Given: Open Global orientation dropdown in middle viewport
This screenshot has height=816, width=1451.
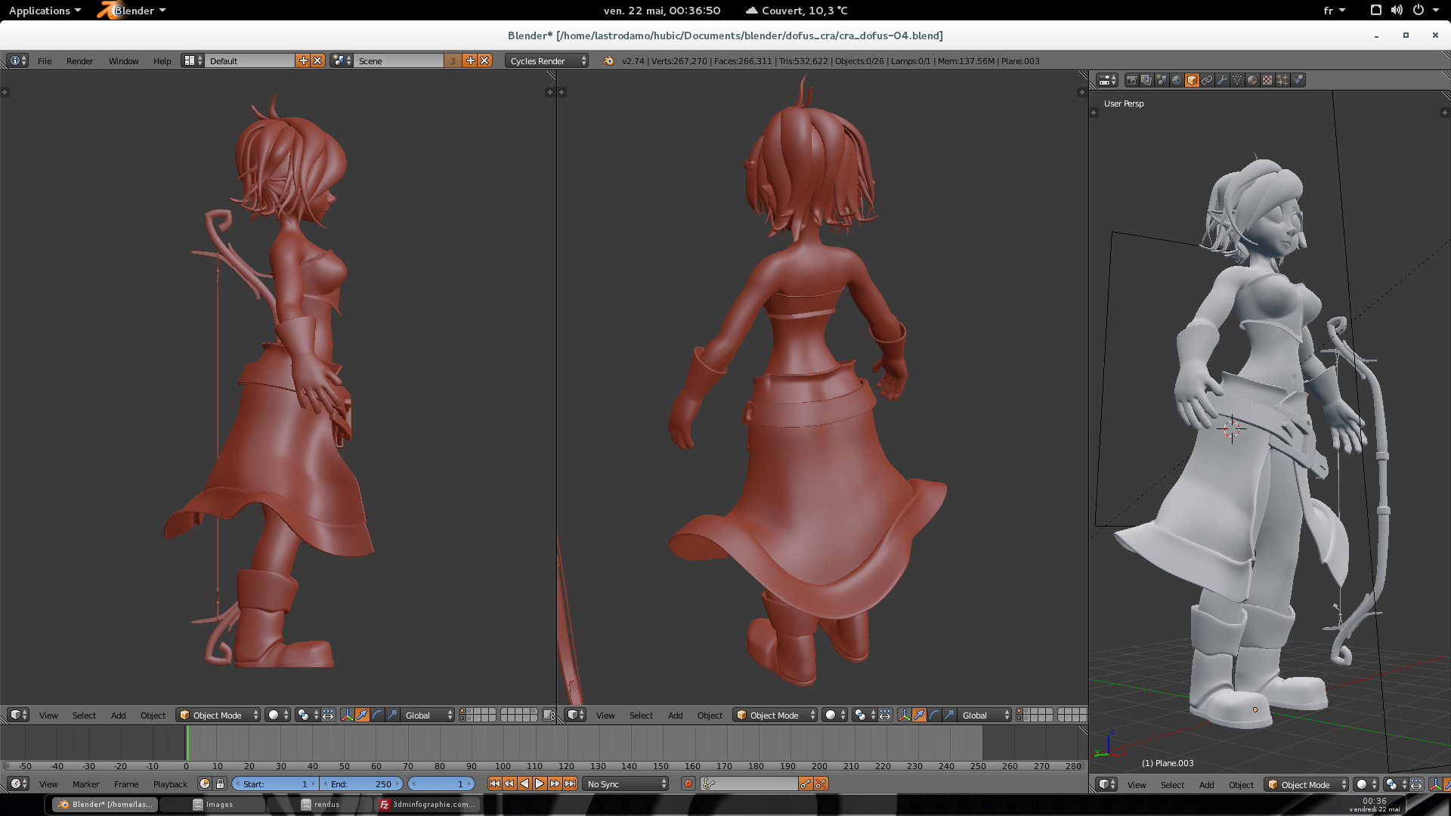Looking at the screenshot, I should coord(983,715).
